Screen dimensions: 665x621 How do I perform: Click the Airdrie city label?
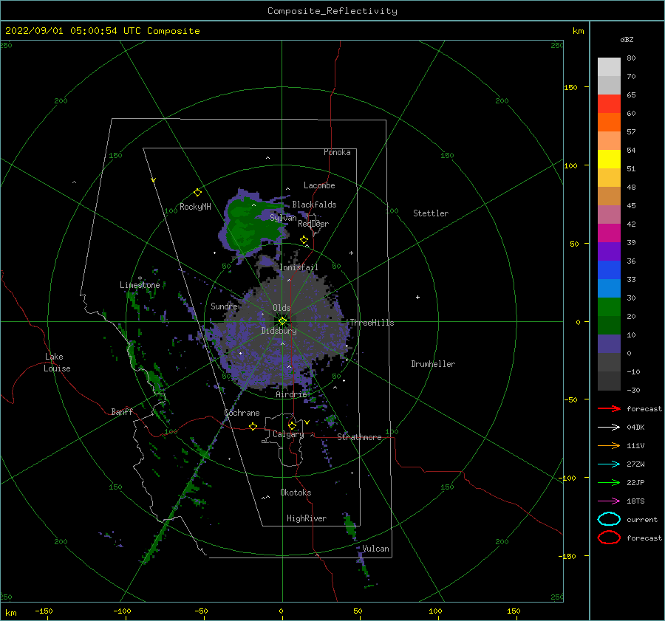coord(291,394)
